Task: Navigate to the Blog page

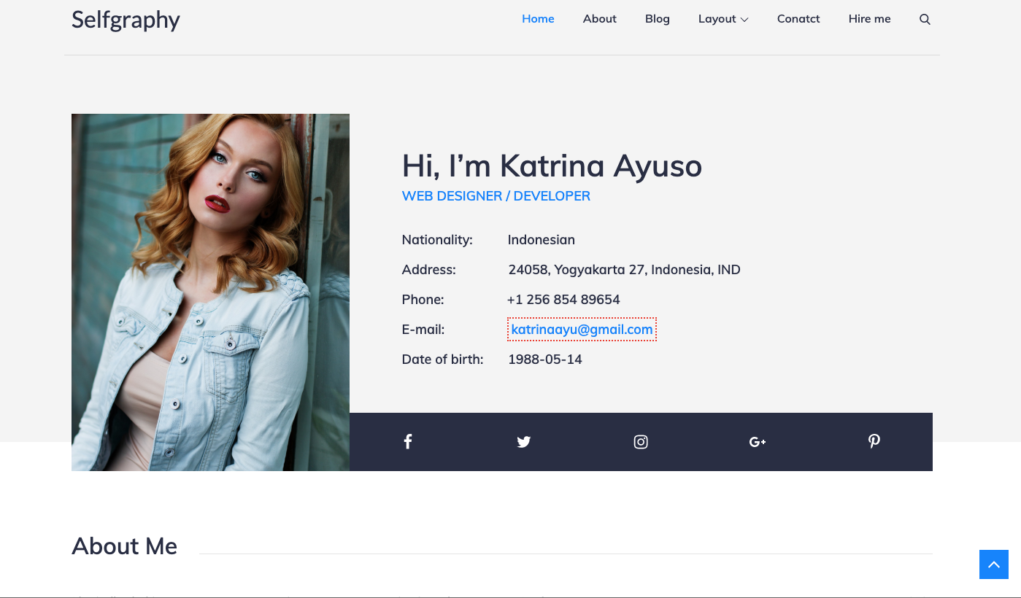Action: [x=657, y=19]
